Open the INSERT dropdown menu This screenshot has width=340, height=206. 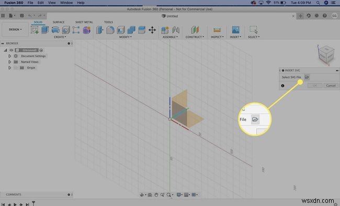[235, 37]
